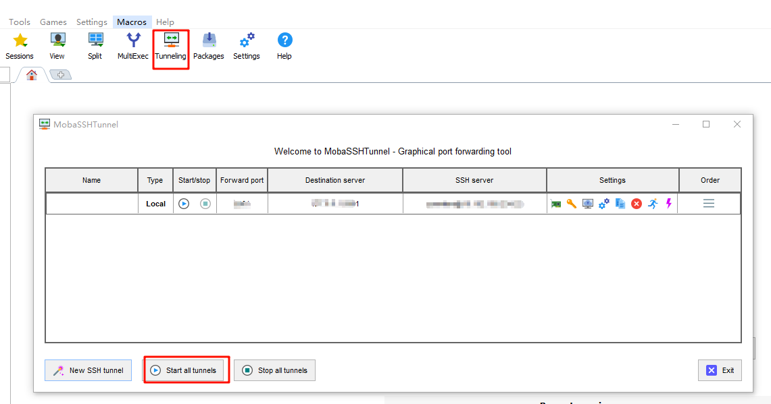Image resolution: width=771 pixels, height=404 pixels.
Task: Open tunnel gears settings icon in row
Action: pyautogui.click(x=604, y=204)
